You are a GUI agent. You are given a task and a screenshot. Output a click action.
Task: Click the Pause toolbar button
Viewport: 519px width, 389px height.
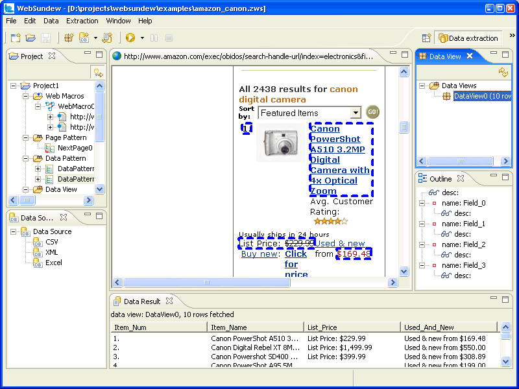154,38
